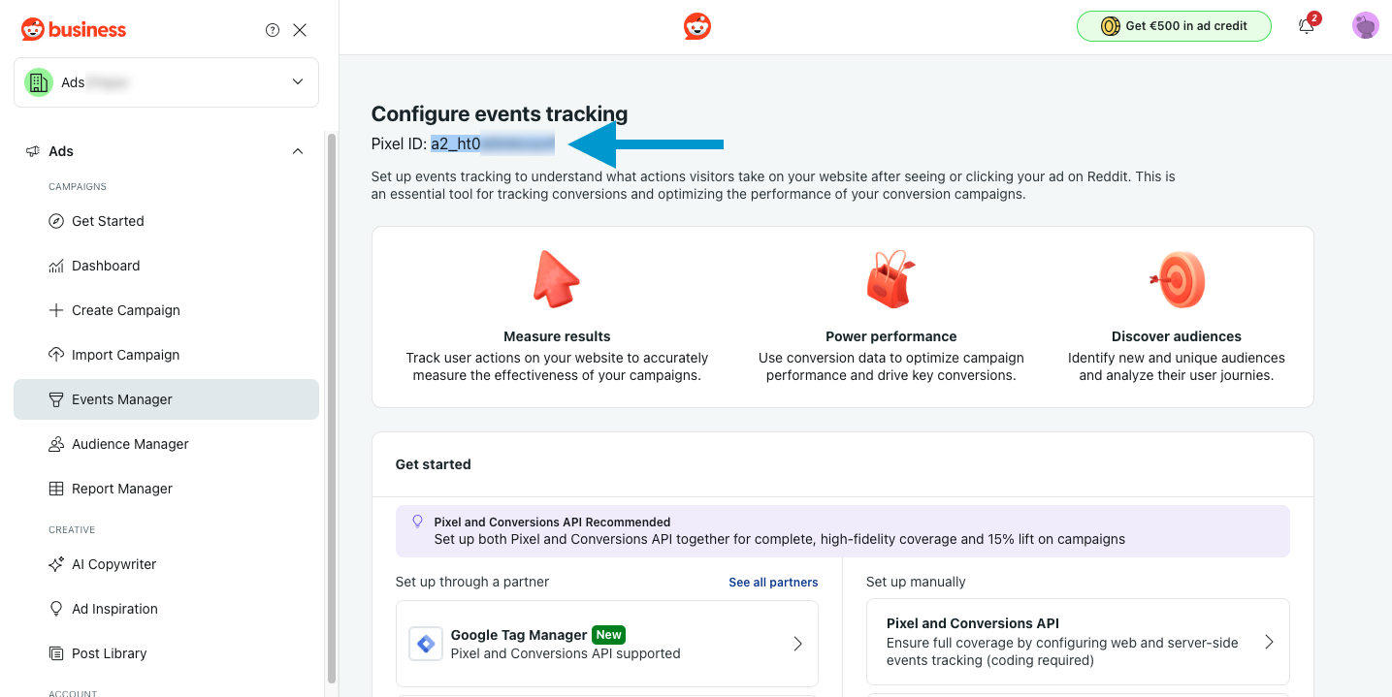Image resolution: width=1392 pixels, height=697 pixels.
Task: Select Create Campaign in sidebar
Action: [x=125, y=310]
